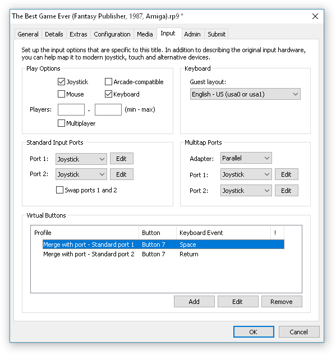This screenshot has width=336, height=355.
Task: Uncheck the Joystick play option
Action: click(61, 81)
